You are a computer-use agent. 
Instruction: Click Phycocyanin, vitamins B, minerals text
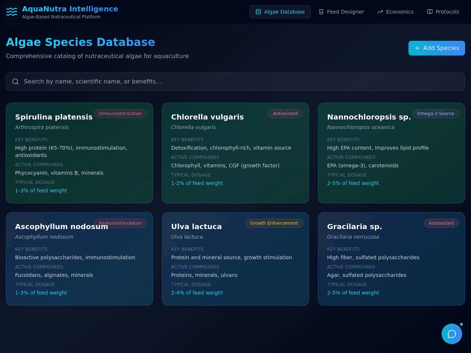point(59,173)
